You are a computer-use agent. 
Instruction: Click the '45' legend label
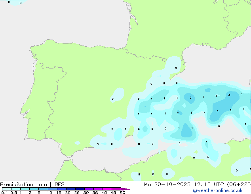pyautogui.click(x=113, y=192)
